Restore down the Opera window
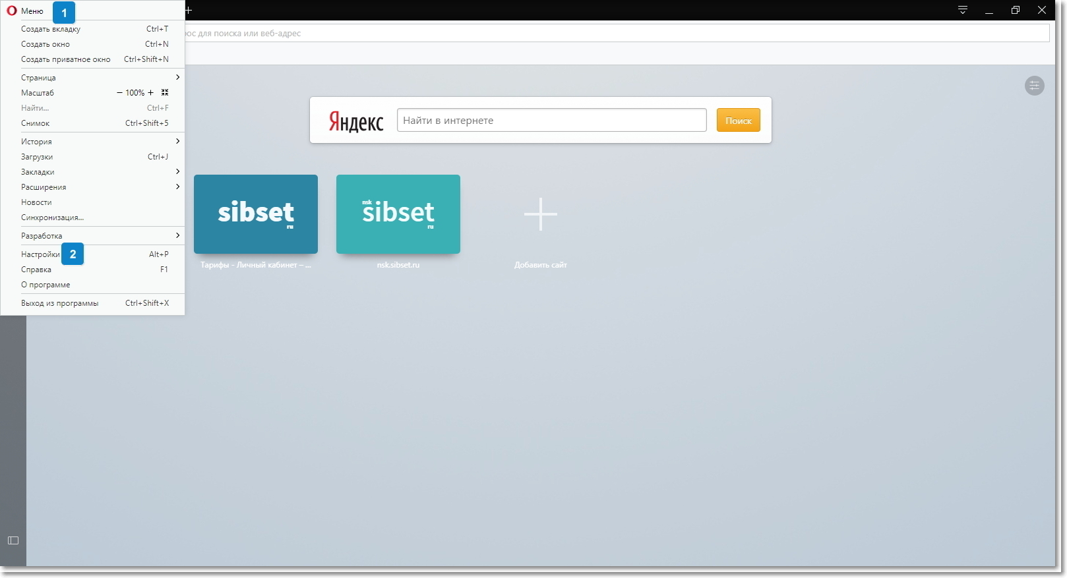 point(1016,10)
